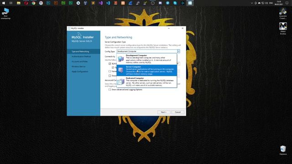Open the Windows Start menu
This screenshot has height=164, width=292.
pos(4,3)
